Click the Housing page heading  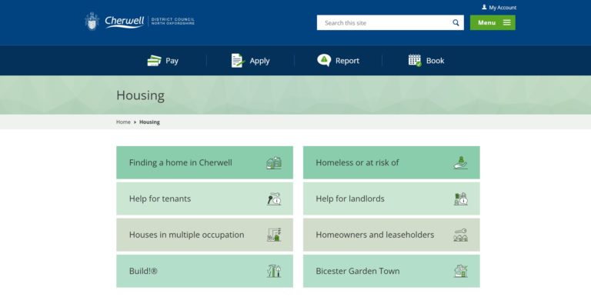[140, 95]
